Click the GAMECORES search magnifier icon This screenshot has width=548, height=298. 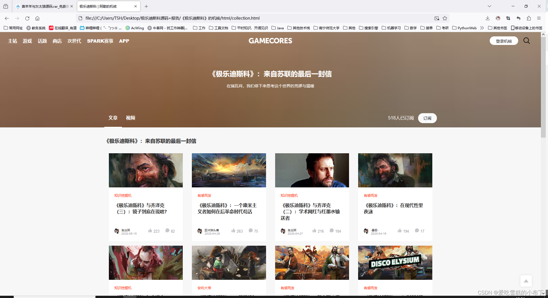coord(527,41)
